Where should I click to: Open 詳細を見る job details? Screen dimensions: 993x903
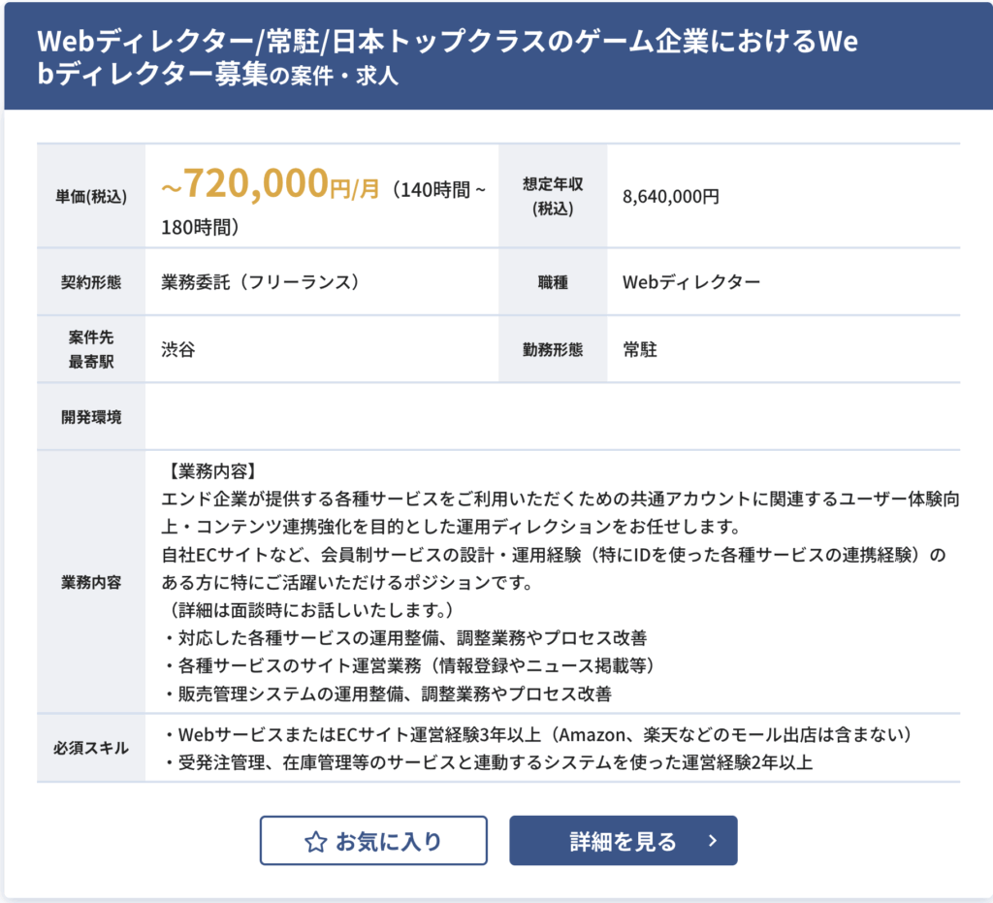624,841
